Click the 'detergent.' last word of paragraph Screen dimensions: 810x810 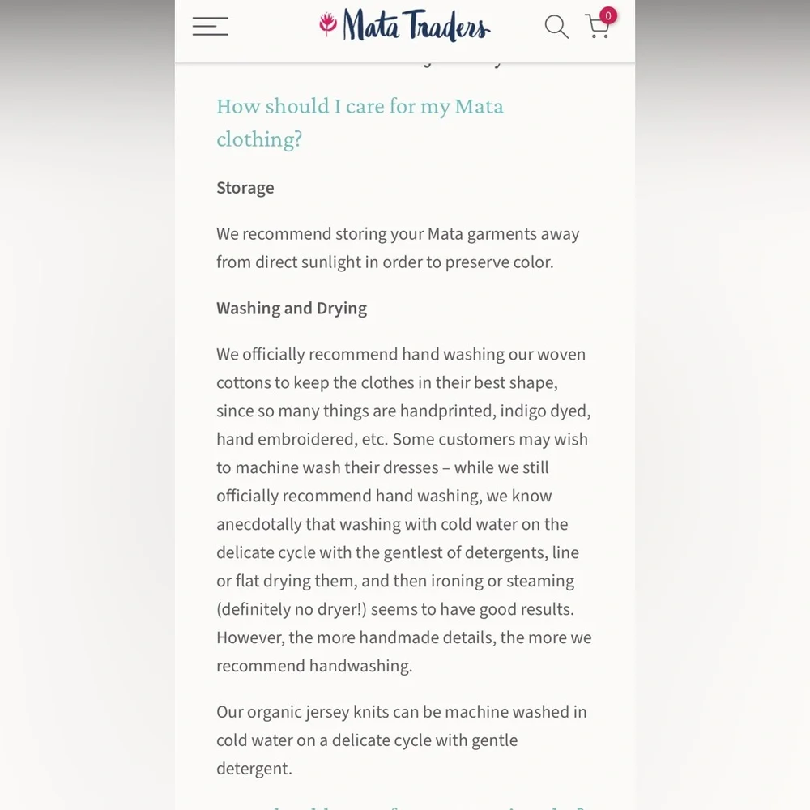(x=254, y=769)
